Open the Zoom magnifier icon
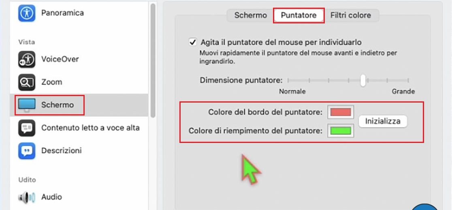452x210 pixels. [x=27, y=82]
